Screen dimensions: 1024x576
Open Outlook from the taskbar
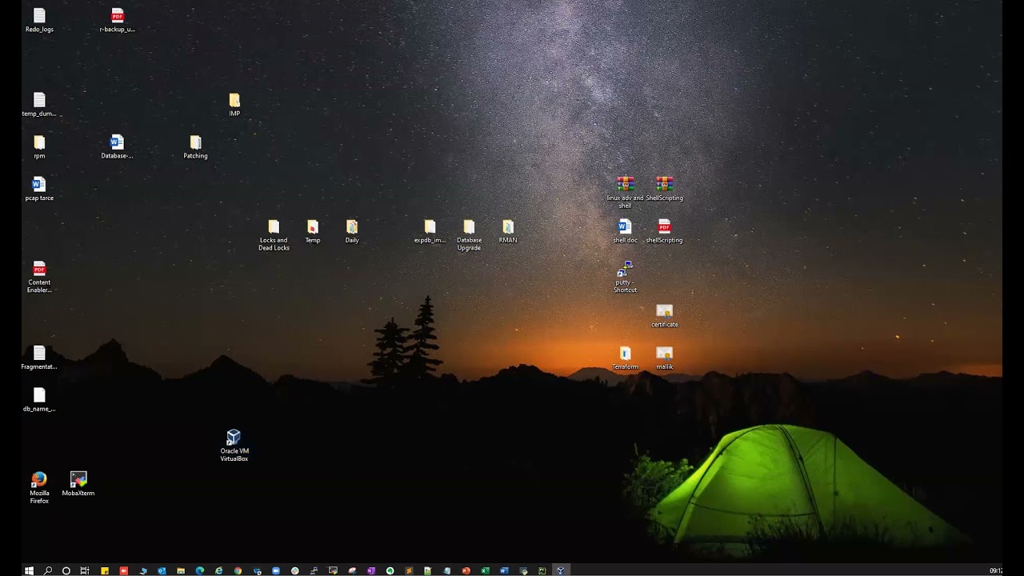click(162, 570)
